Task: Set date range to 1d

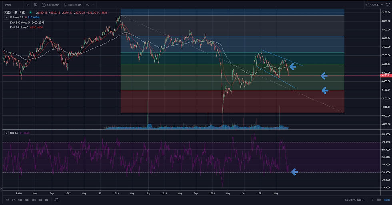Action: pyautogui.click(x=46, y=200)
